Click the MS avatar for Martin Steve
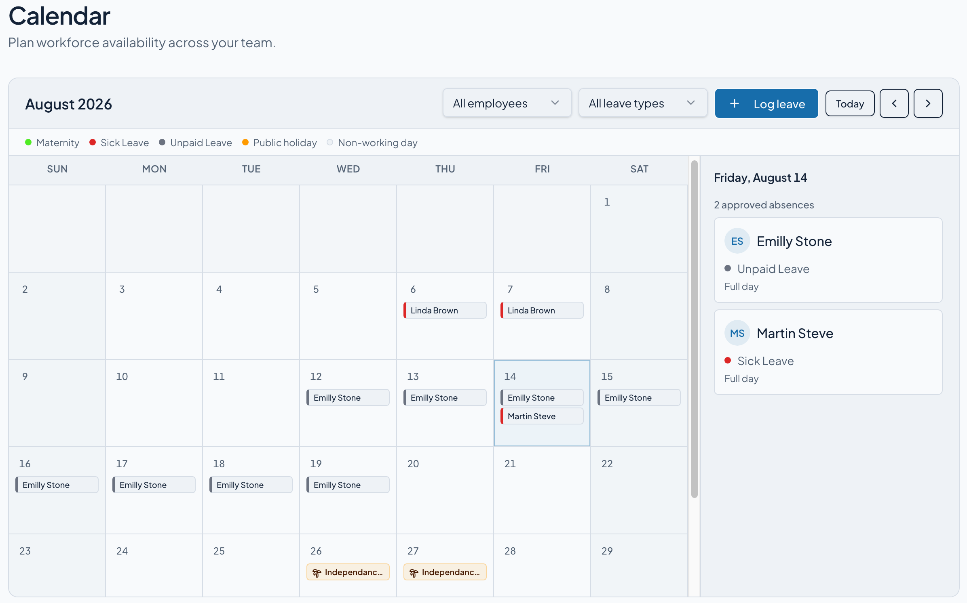 (x=737, y=333)
